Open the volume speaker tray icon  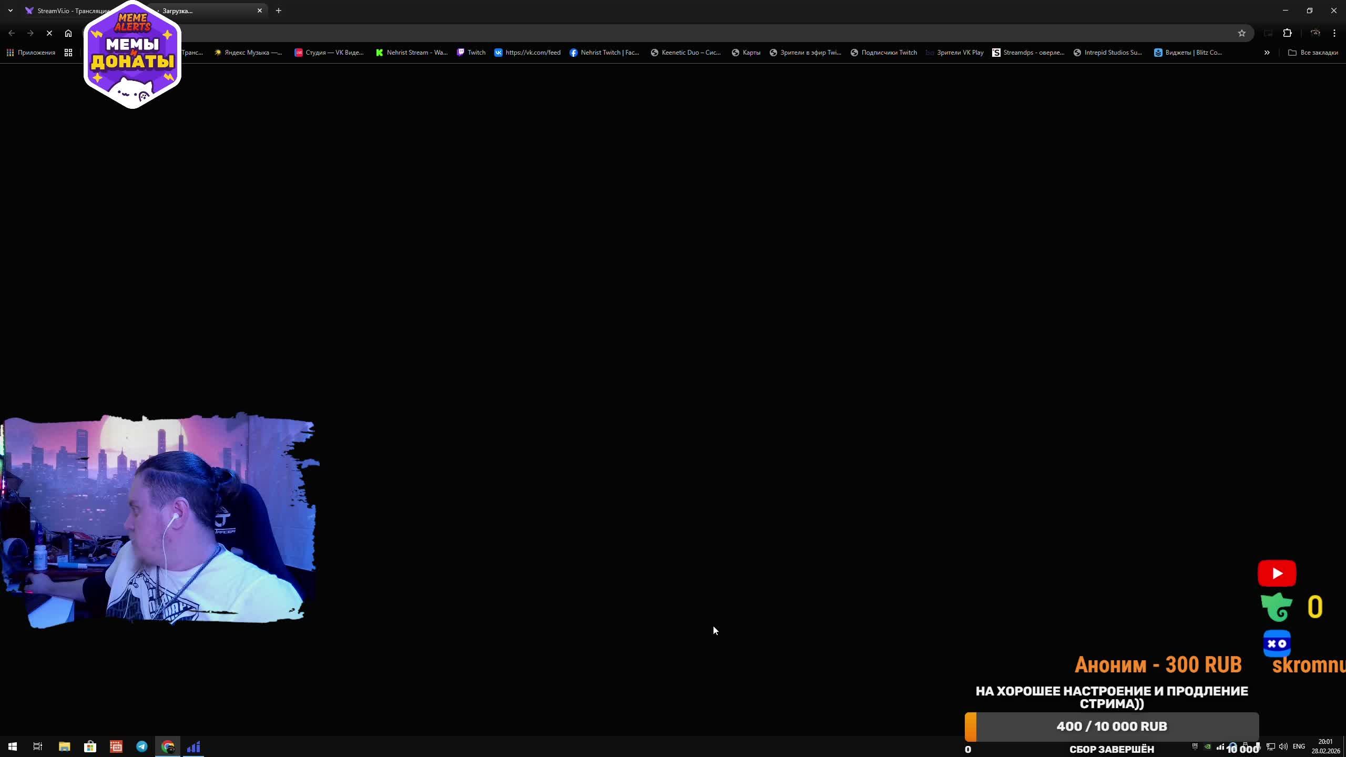[1283, 746]
